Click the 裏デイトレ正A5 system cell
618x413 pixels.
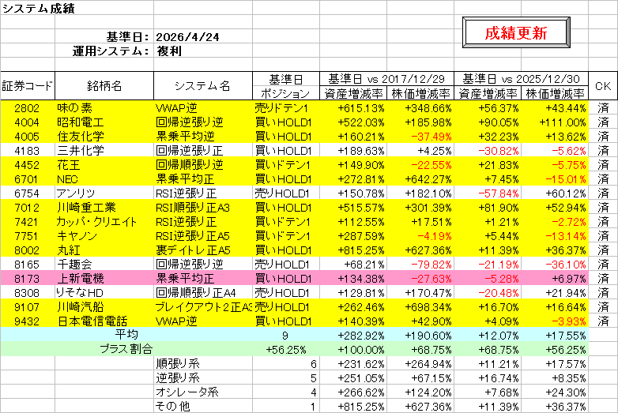(x=203, y=250)
